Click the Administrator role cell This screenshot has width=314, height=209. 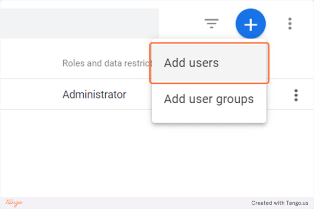coord(94,94)
